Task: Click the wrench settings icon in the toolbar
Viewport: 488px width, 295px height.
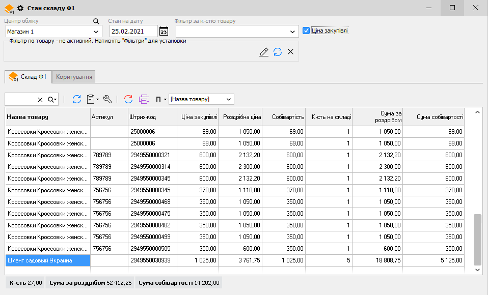Action: pyautogui.click(x=107, y=99)
